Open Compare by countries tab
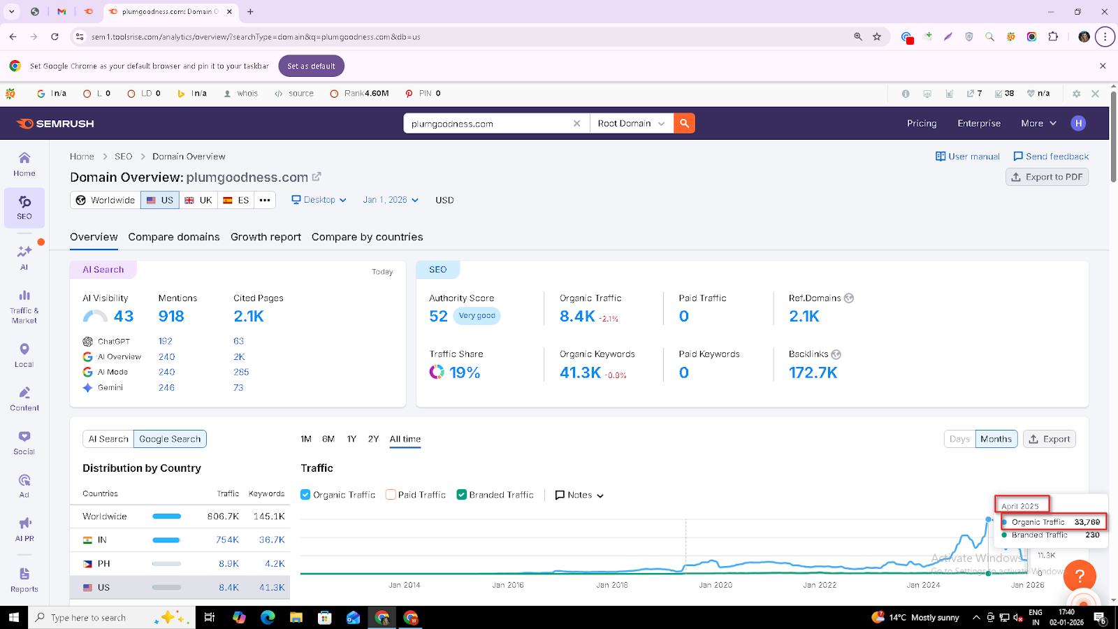 point(367,237)
